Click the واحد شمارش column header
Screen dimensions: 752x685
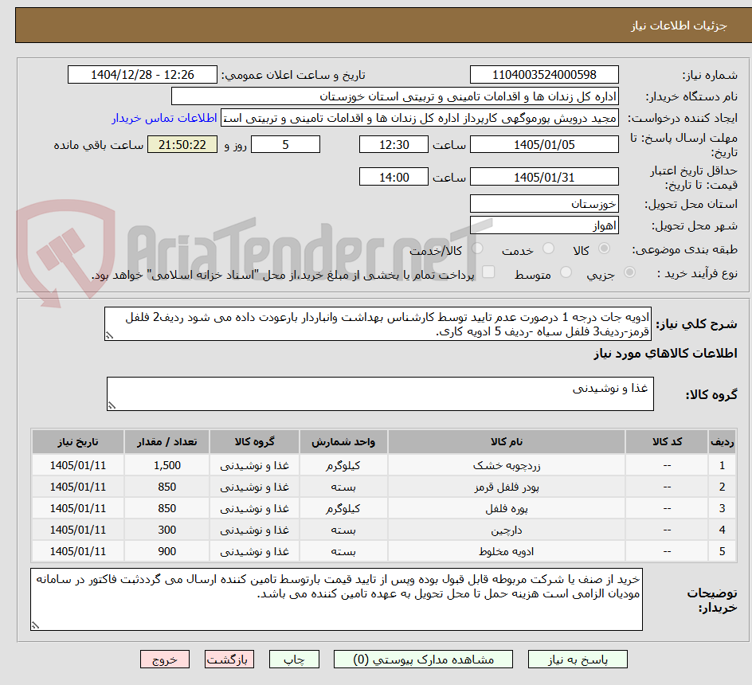click(343, 442)
